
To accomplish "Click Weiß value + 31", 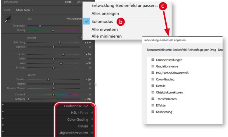I will pyautogui.click(x=88, y=63).
